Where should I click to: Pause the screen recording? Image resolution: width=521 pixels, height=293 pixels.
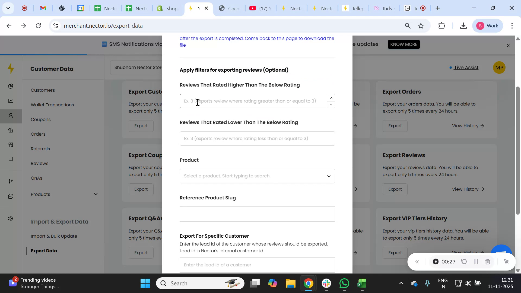476,262
